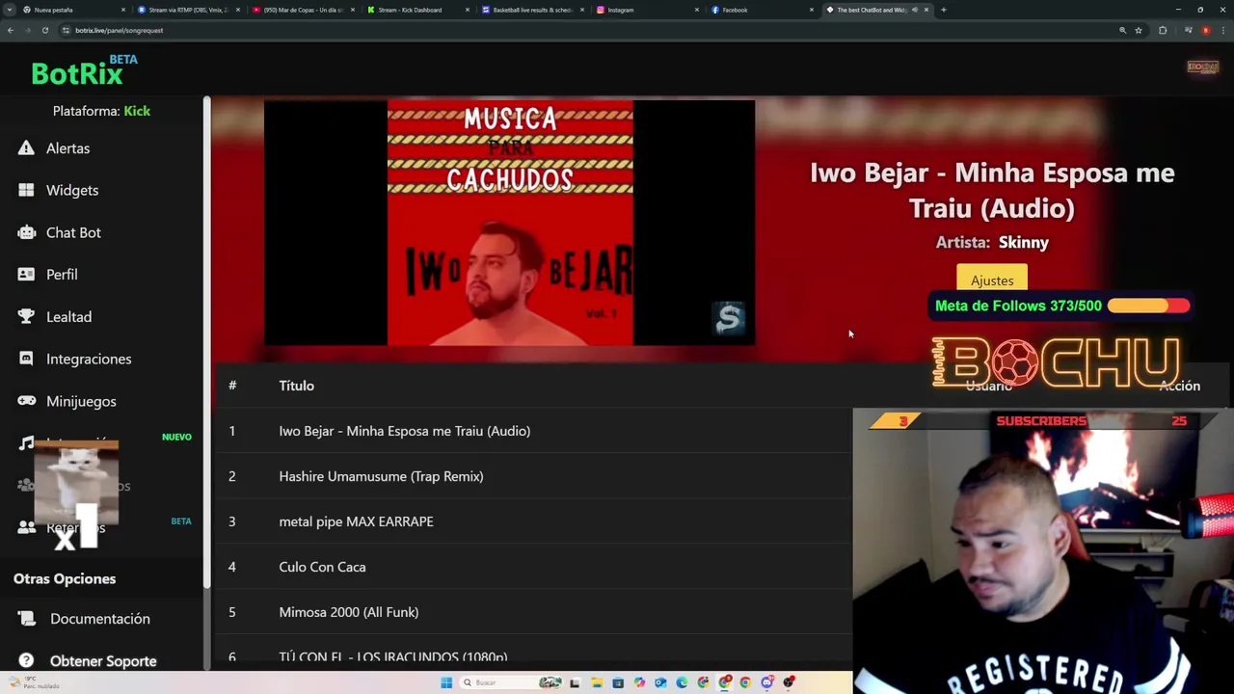Open Microsoft Store from the taskbar
Image resolution: width=1234 pixels, height=694 pixels.
(x=618, y=682)
